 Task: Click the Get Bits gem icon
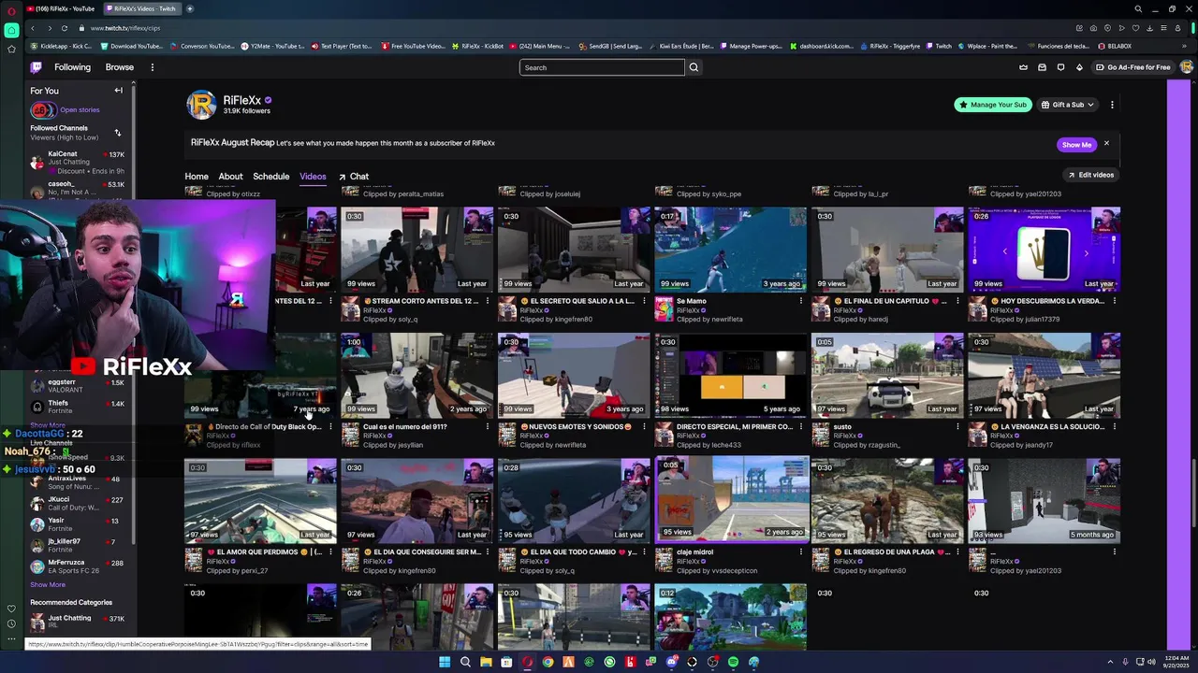(x=1079, y=67)
